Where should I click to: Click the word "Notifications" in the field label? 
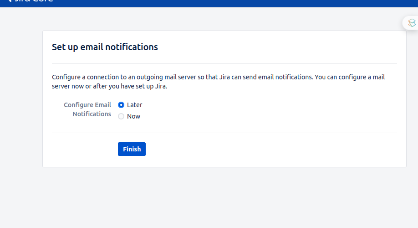tap(92, 114)
